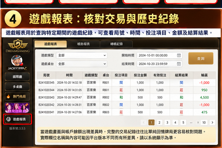This screenshot has height=148, width=222.
Task: Open the 開始時間 calendar icon
Action: [x=179, y=55]
